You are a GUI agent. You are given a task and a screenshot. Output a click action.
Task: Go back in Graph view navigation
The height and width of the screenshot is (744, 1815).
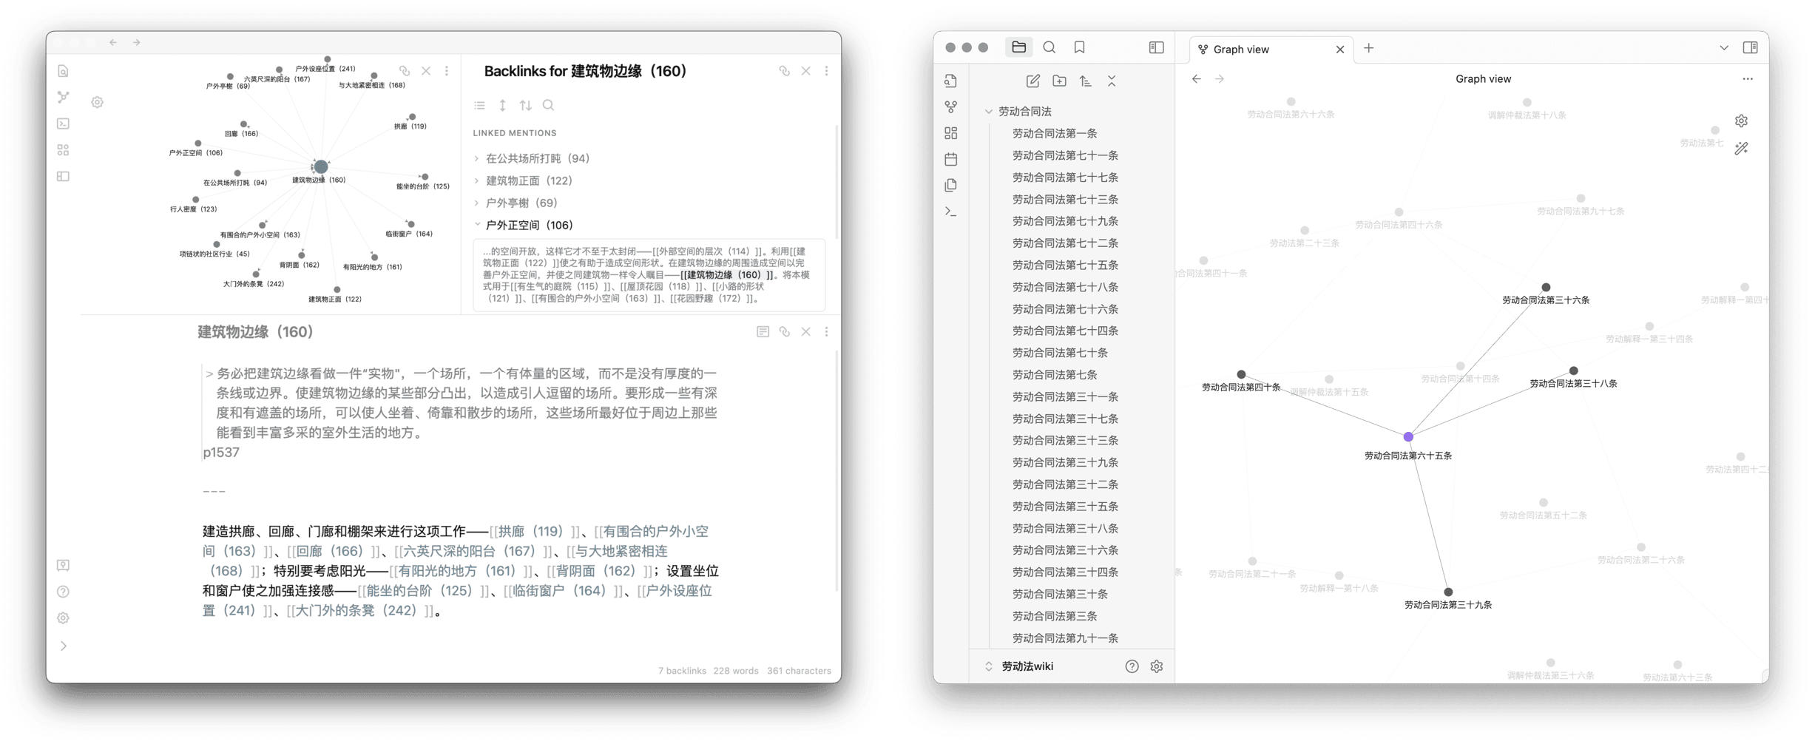coord(1197,79)
